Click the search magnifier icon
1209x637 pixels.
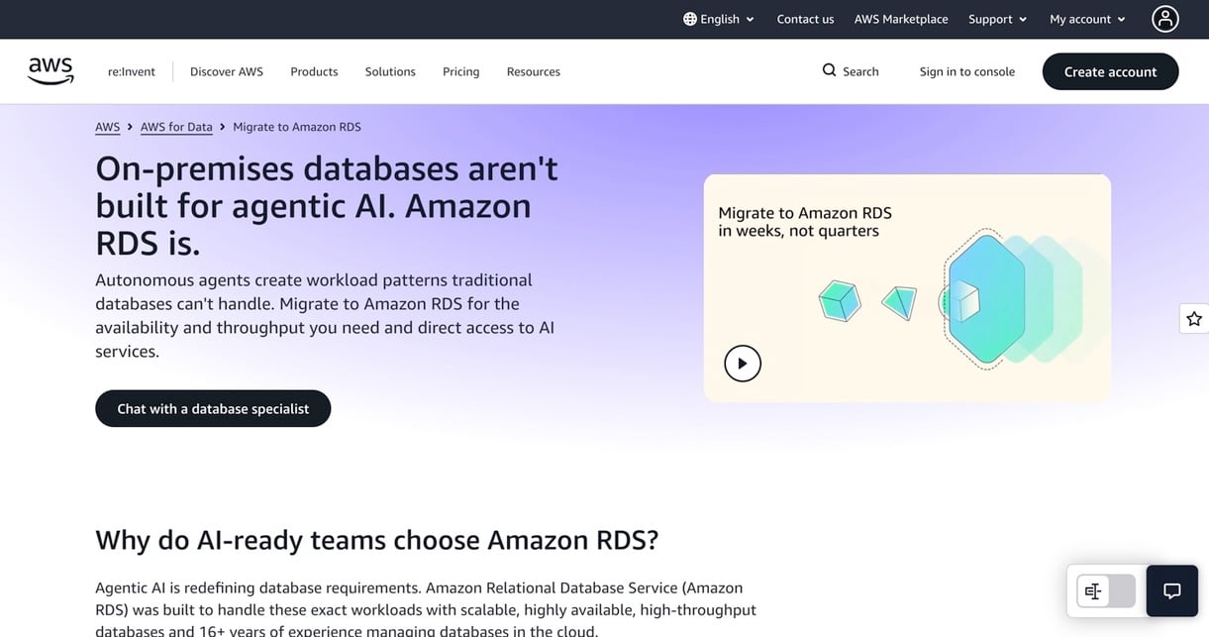click(830, 70)
